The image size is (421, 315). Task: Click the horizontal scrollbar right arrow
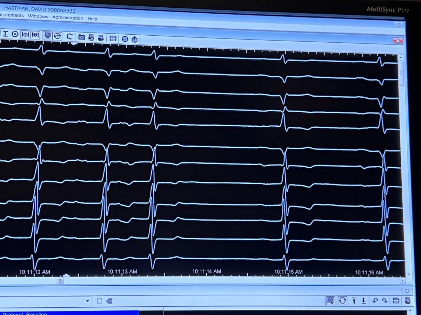pyautogui.click(x=402, y=281)
